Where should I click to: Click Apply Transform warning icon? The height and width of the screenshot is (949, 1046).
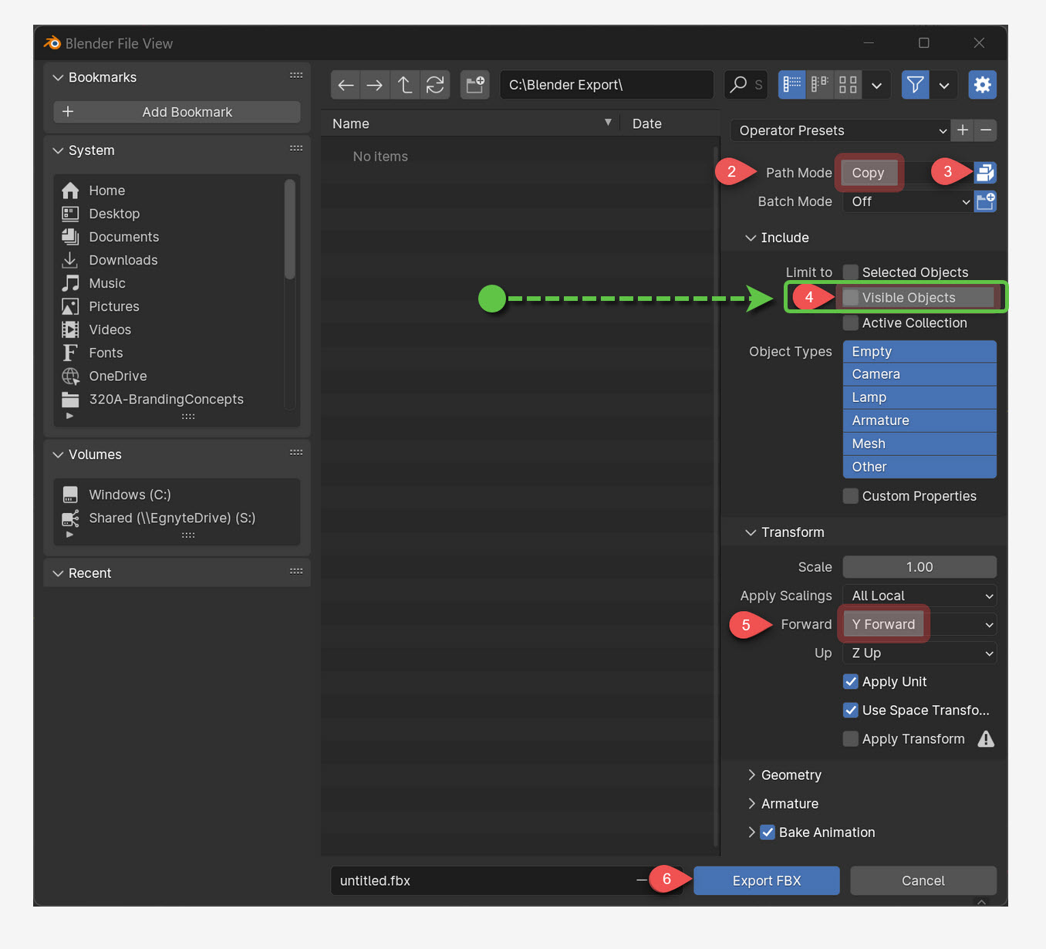click(x=986, y=739)
